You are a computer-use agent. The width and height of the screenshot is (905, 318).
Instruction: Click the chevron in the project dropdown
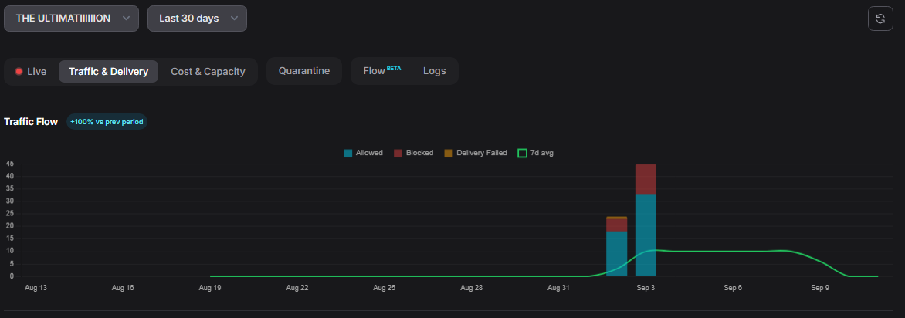click(126, 19)
